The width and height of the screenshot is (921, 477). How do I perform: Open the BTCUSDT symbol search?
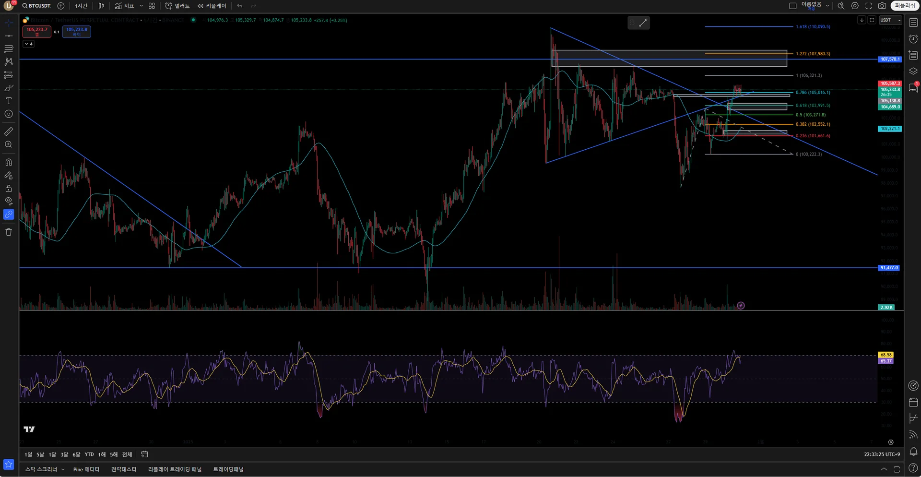click(x=36, y=6)
